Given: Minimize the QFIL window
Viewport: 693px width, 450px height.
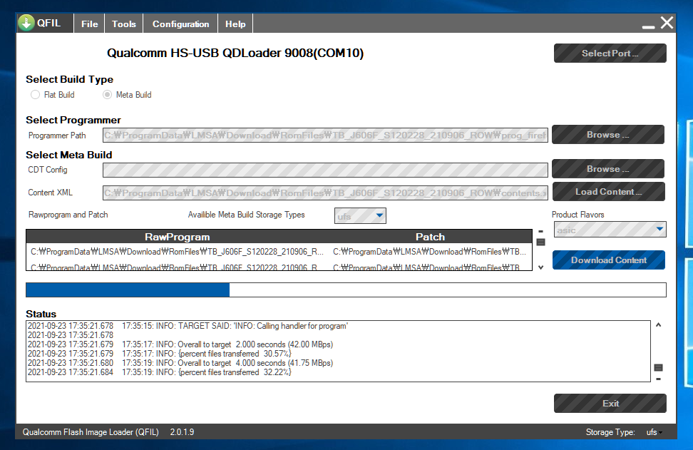Looking at the screenshot, I should 648,27.
